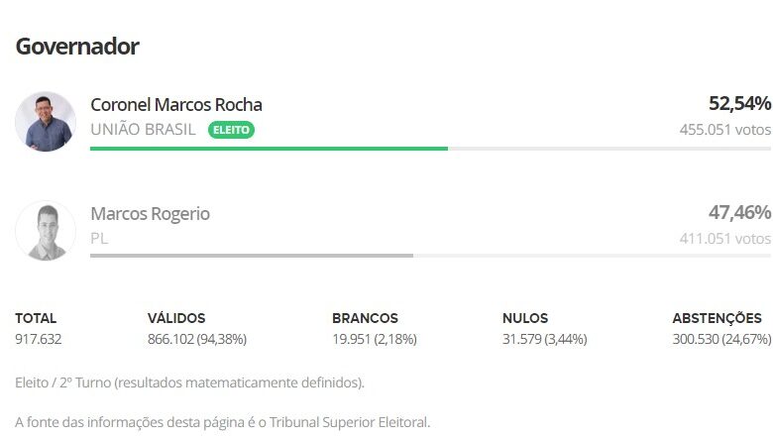Click the BRANCOS statistic label
The height and width of the screenshot is (437, 773).
(x=365, y=318)
